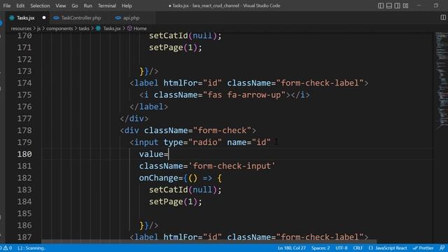This screenshot has height=252, width=448.
Task: Open the Run menu
Action: [88, 6]
